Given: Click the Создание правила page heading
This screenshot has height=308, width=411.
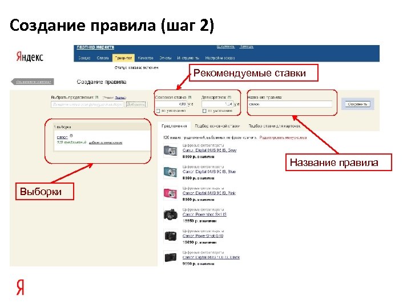Looking at the screenshot, I should pos(102,82).
